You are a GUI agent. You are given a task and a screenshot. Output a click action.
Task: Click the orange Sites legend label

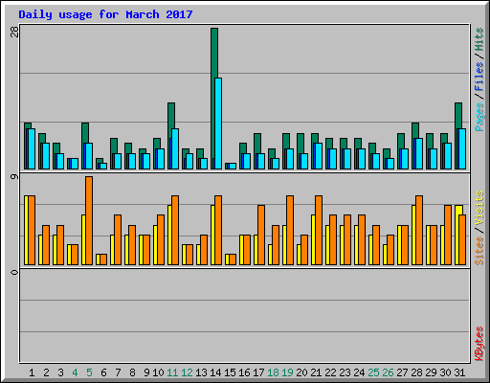pyautogui.click(x=479, y=251)
